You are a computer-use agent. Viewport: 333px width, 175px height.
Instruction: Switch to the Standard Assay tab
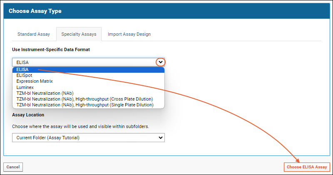click(x=34, y=34)
